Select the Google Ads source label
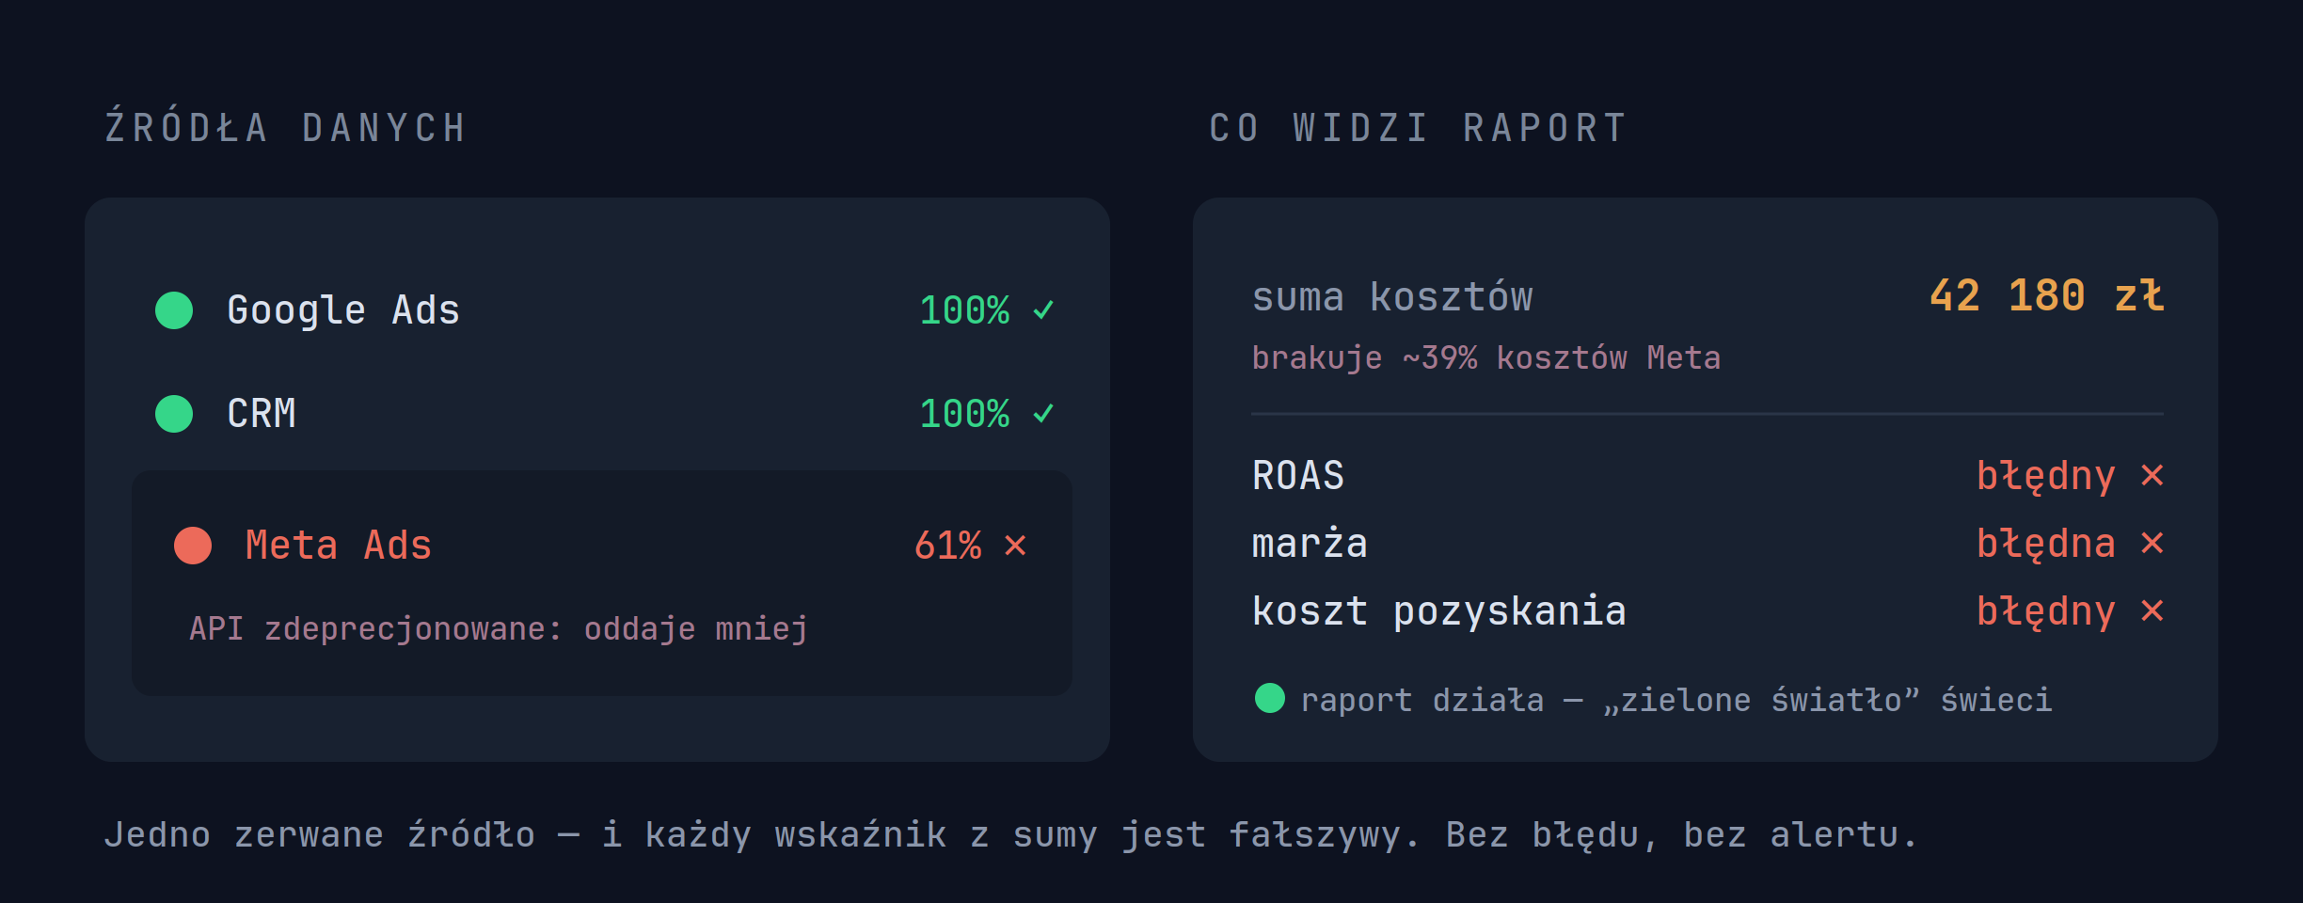 click(343, 310)
